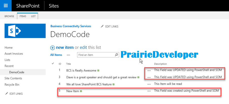Click inside the Find an item search box
The height and width of the screenshot is (104, 229).
point(96,55)
